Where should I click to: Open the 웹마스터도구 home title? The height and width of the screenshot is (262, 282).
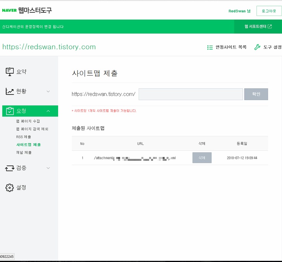pos(35,10)
